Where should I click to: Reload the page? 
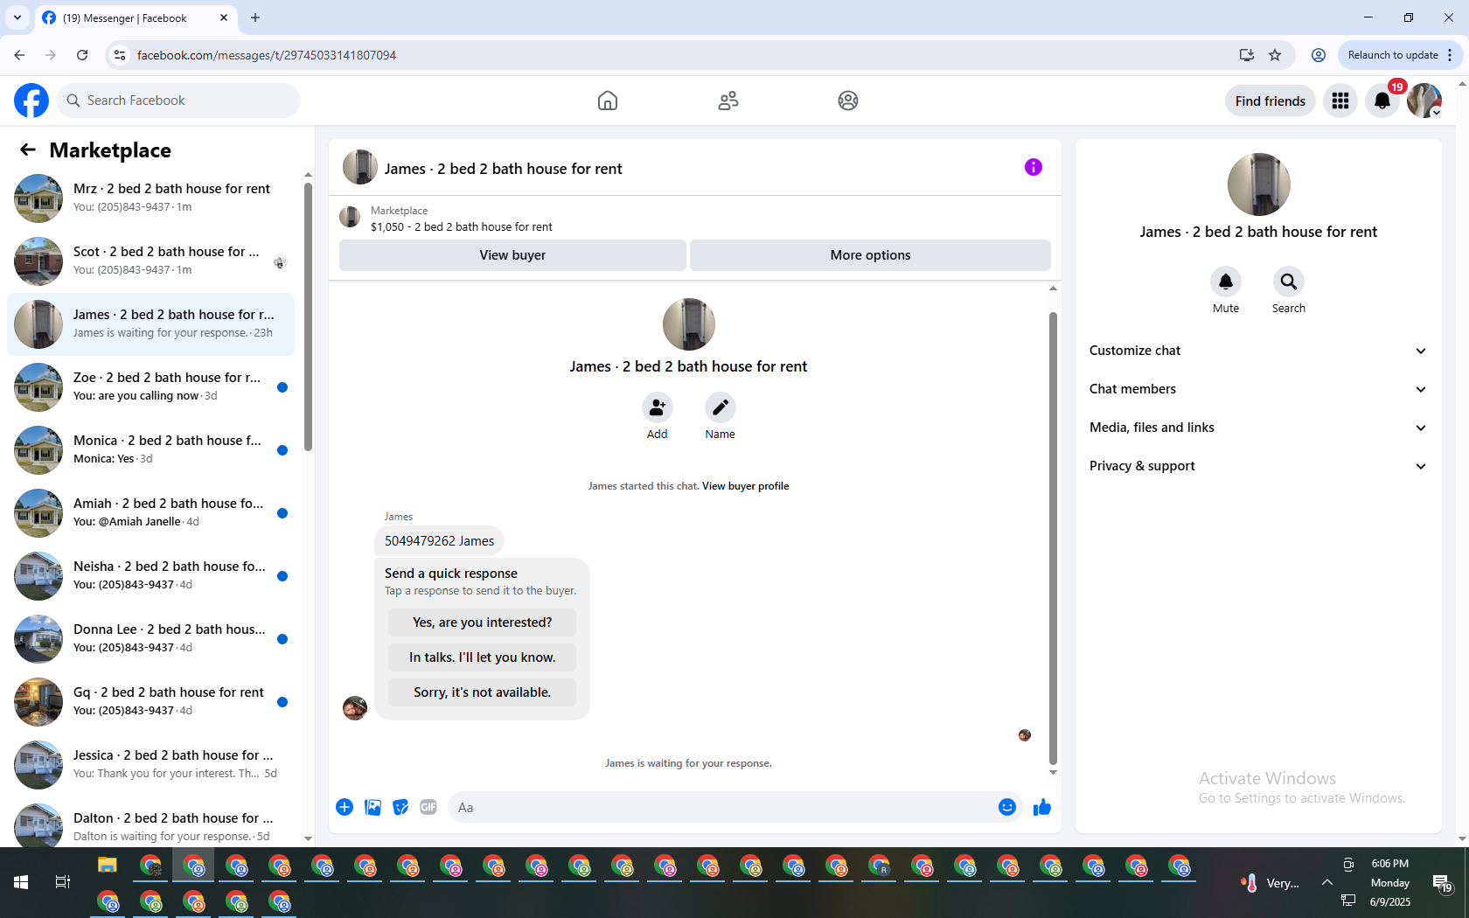82,55
